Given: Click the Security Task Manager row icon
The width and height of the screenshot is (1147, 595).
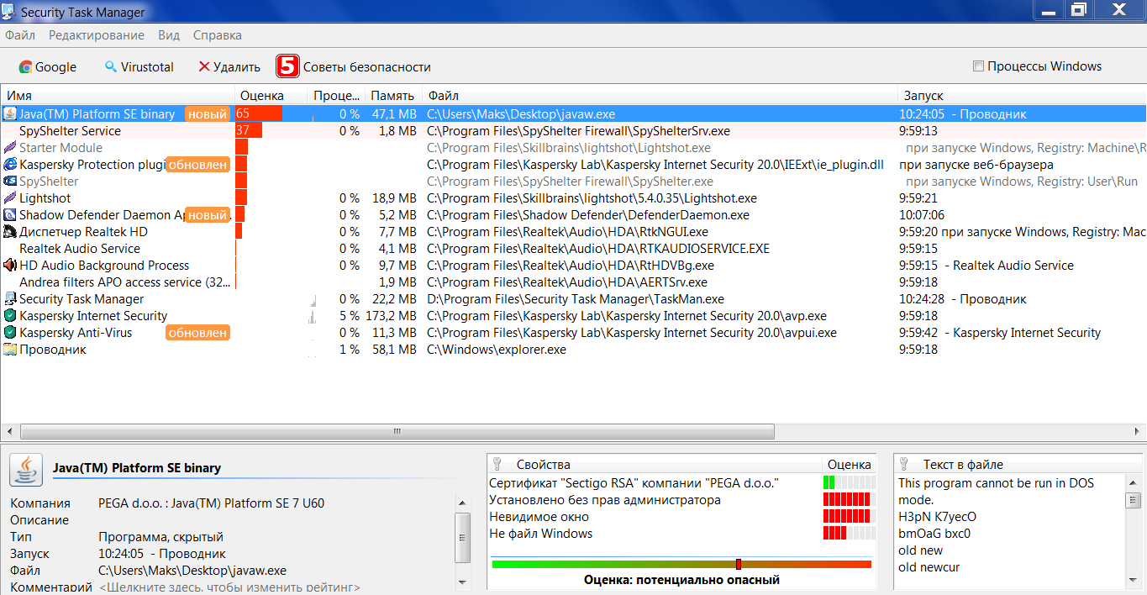Looking at the screenshot, I should pos(10,299).
